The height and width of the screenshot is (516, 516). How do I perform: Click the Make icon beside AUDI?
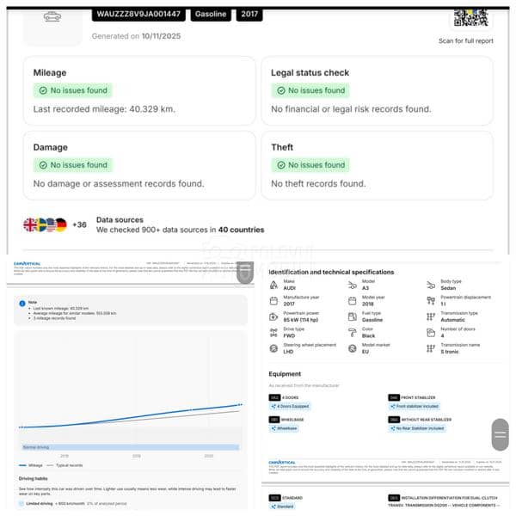[273, 286]
